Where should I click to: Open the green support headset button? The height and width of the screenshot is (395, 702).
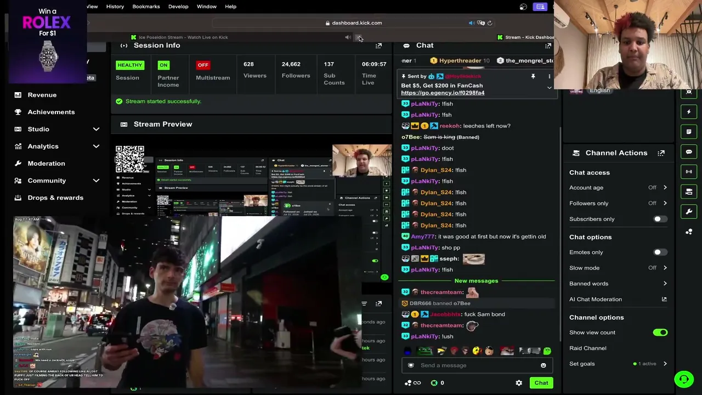coord(684,379)
